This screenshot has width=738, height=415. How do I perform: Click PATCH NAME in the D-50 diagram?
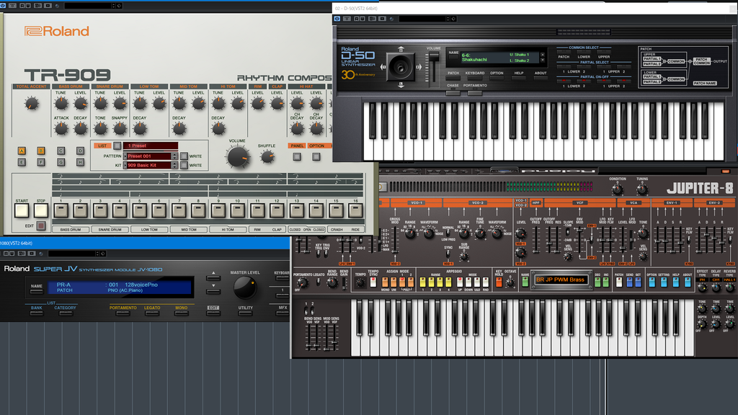(705, 84)
